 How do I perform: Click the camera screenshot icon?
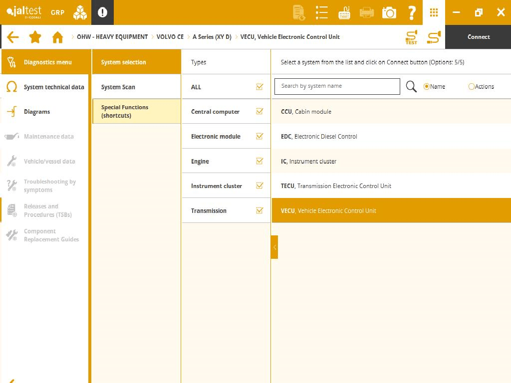389,12
